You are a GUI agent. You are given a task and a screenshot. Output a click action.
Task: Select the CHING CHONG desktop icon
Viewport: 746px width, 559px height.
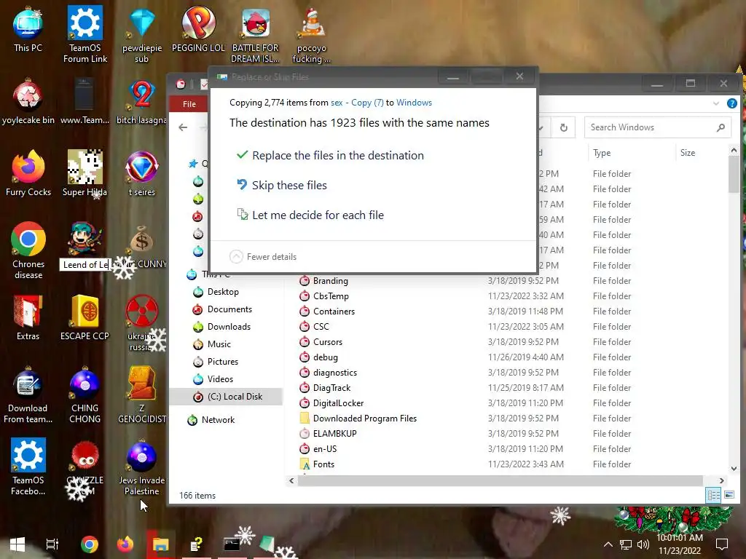(85, 395)
